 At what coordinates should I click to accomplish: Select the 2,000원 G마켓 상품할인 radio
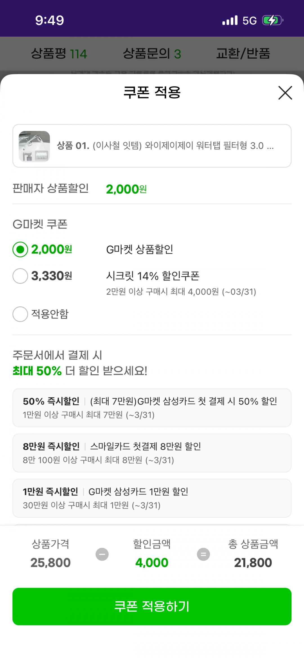20,249
